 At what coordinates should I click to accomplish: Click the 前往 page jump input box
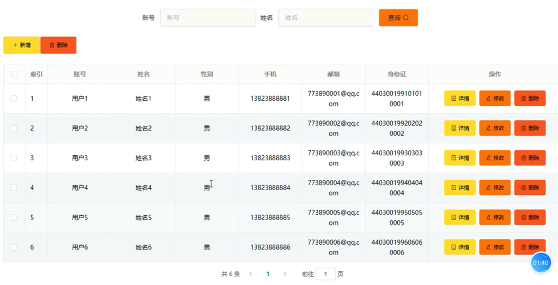[x=325, y=274]
